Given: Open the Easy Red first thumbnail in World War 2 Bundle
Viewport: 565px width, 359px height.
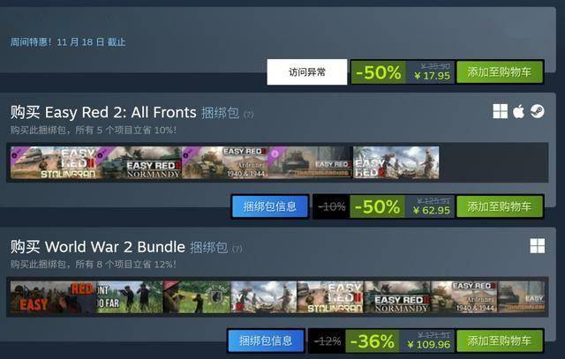Looking at the screenshot, I should tap(53, 297).
